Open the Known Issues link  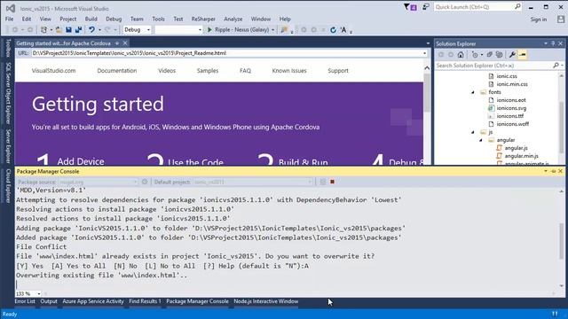(x=289, y=71)
